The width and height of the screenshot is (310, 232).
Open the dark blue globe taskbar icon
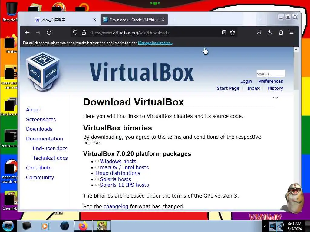[x=65, y=226]
